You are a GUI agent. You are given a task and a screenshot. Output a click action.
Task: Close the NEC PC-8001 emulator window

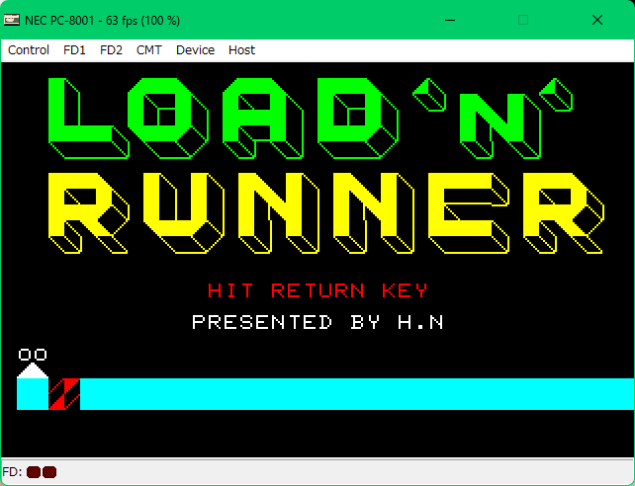[596, 20]
